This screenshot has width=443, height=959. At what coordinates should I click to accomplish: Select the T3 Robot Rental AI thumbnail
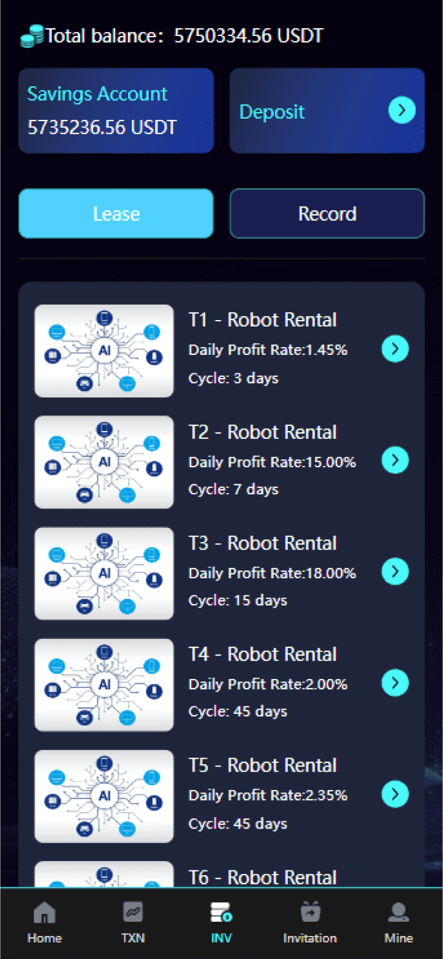[x=104, y=573]
